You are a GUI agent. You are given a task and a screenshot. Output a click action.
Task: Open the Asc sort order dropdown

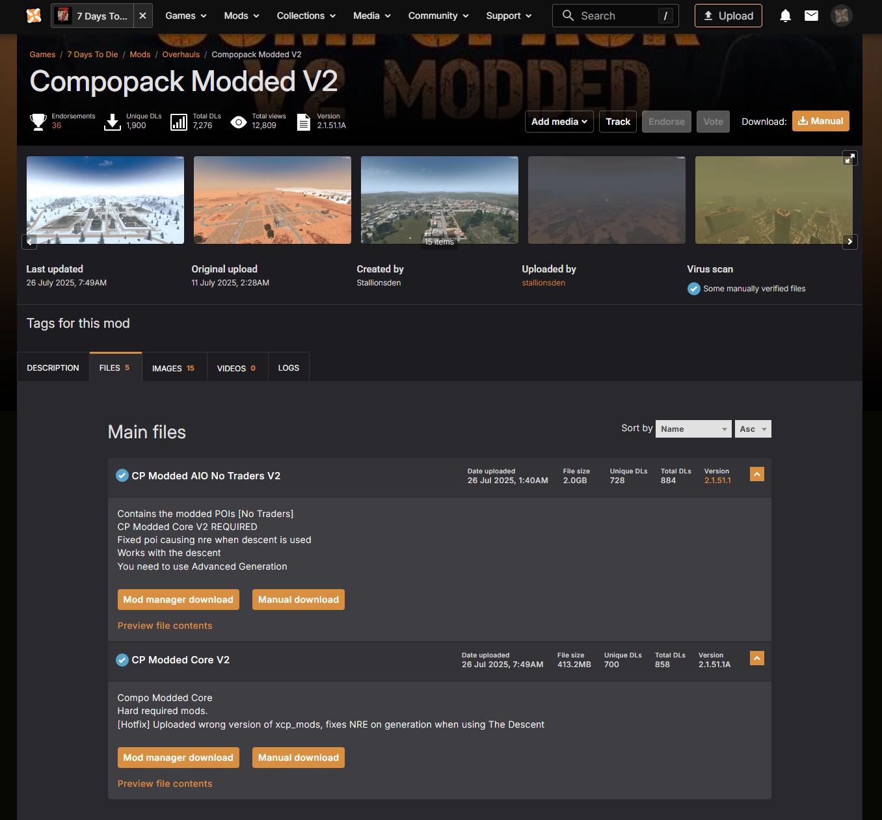[x=753, y=429]
